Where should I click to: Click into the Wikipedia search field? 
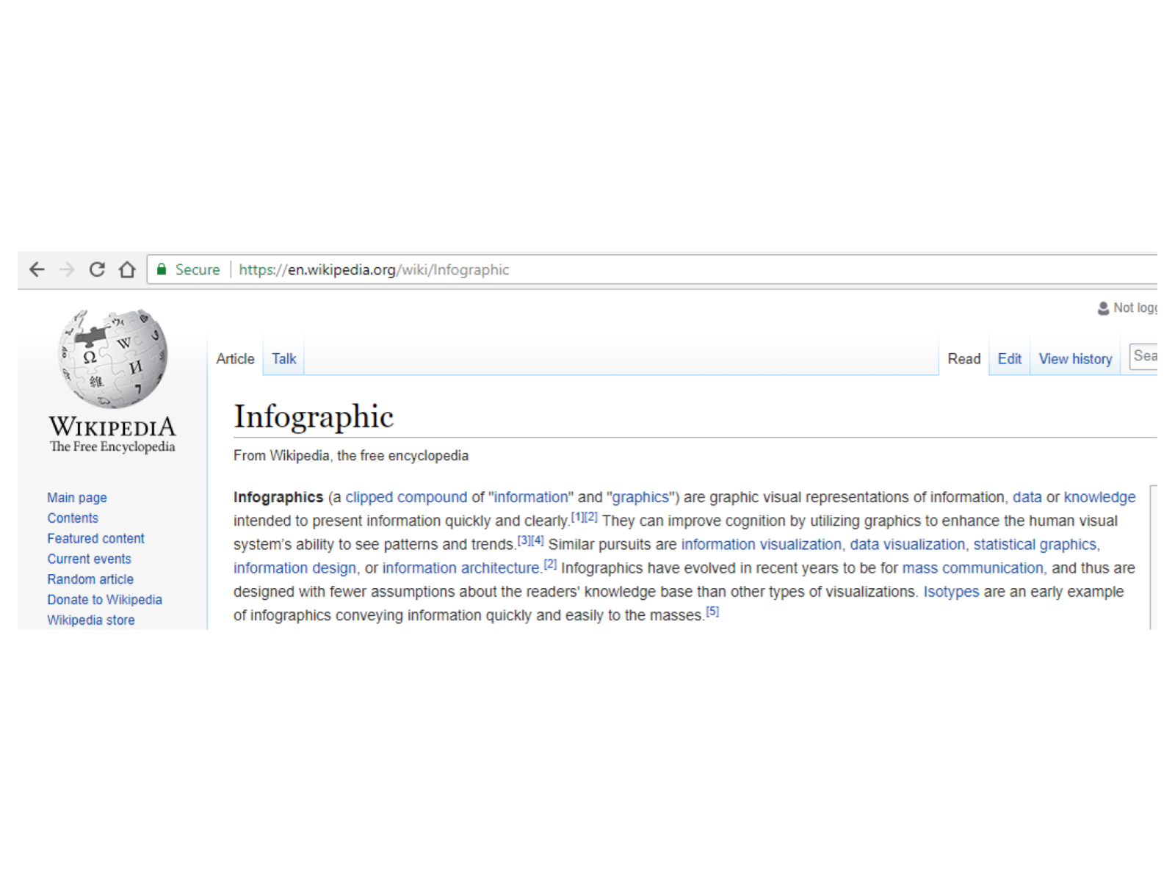(1144, 356)
